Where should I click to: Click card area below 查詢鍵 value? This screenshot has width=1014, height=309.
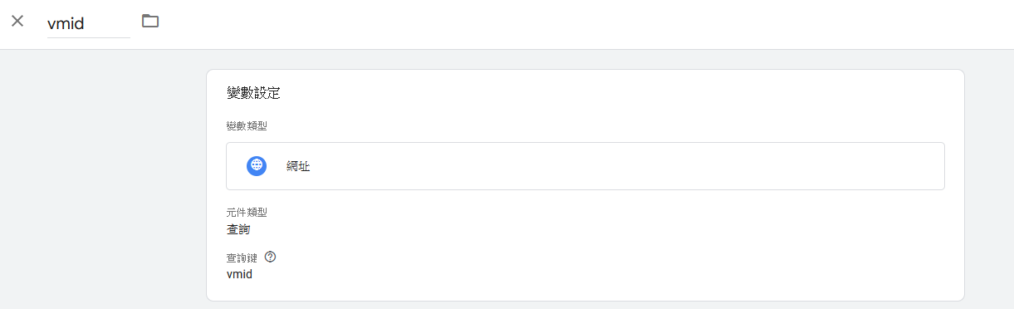(x=581, y=291)
